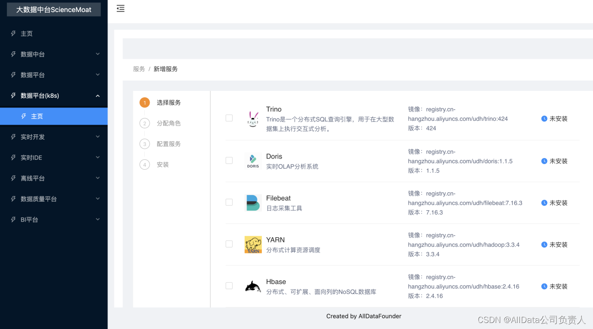Click the menu fold icon in header
Image resolution: width=593 pixels, height=329 pixels.
[x=120, y=8]
